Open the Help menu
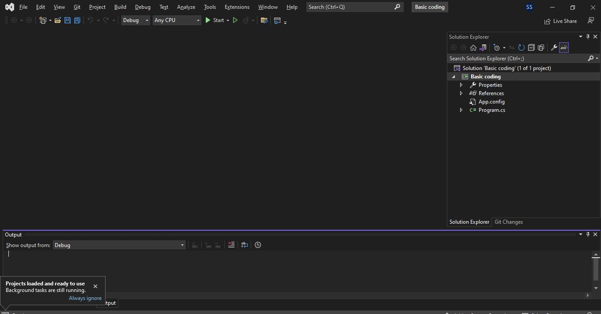Screen dimensions: 601x314 (292, 7)
